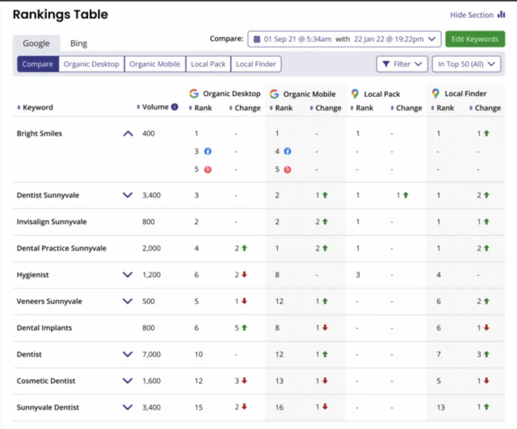Image resolution: width=517 pixels, height=429 pixels.
Task: Click the info icon next to the Volume header
Action: click(x=174, y=106)
